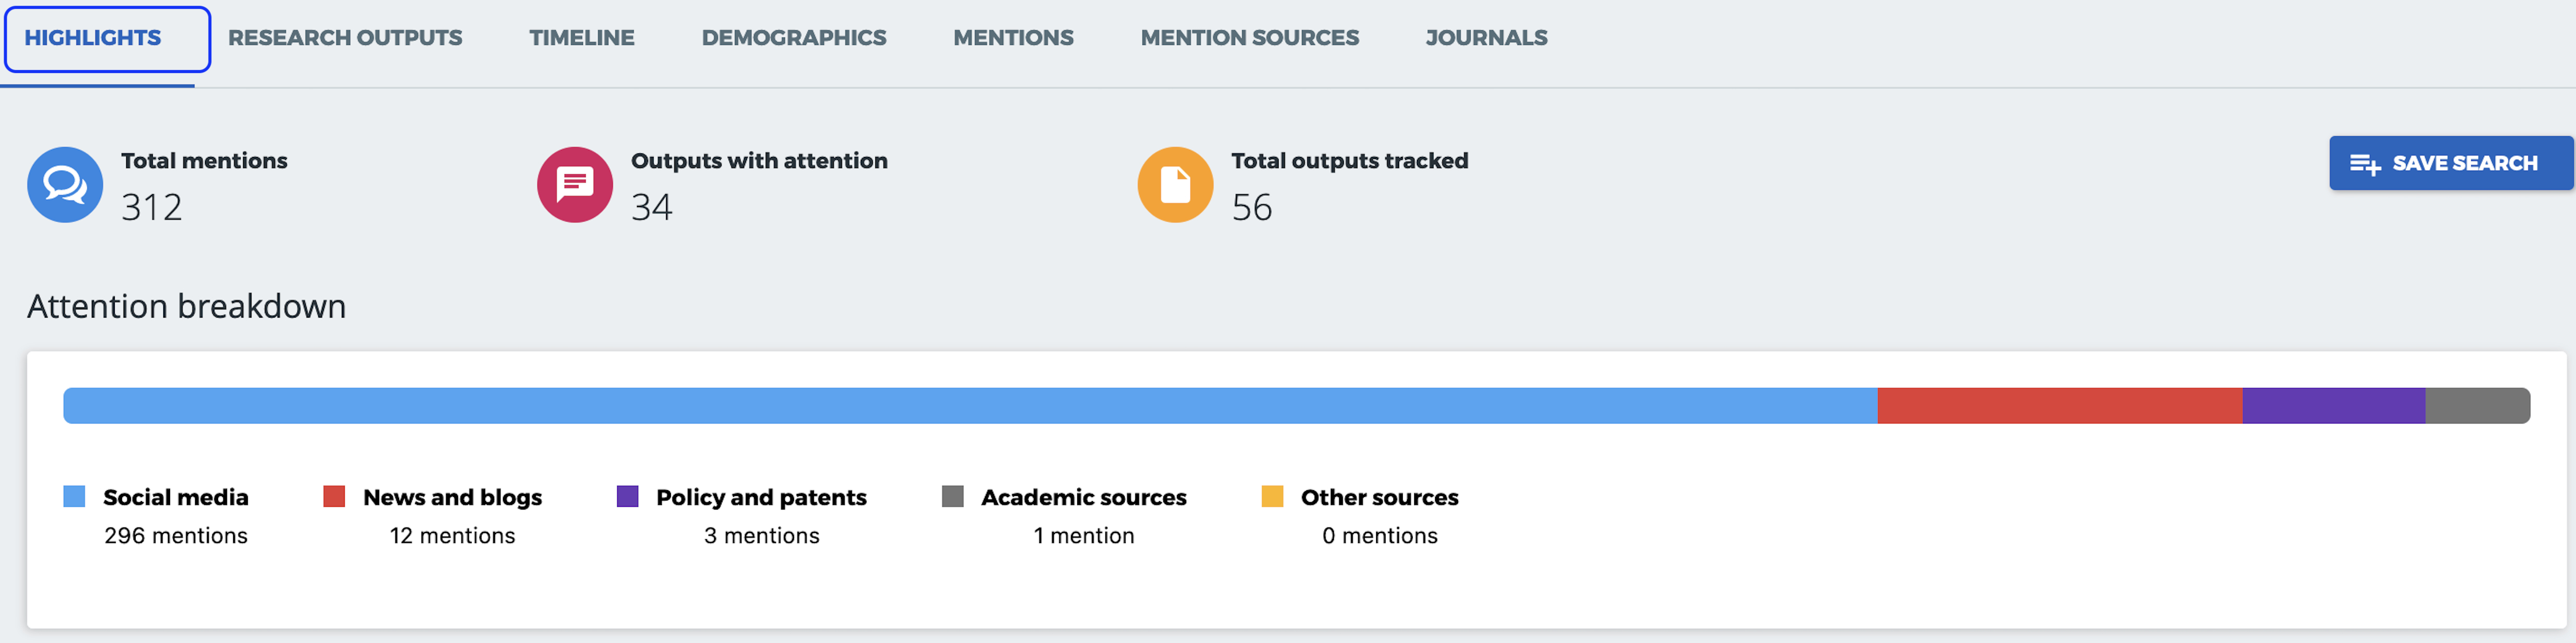Image resolution: width=2576 pixels, height=643 pixels.
Task: Click the purple Policy and patents swatch
Action: [627, 496]
